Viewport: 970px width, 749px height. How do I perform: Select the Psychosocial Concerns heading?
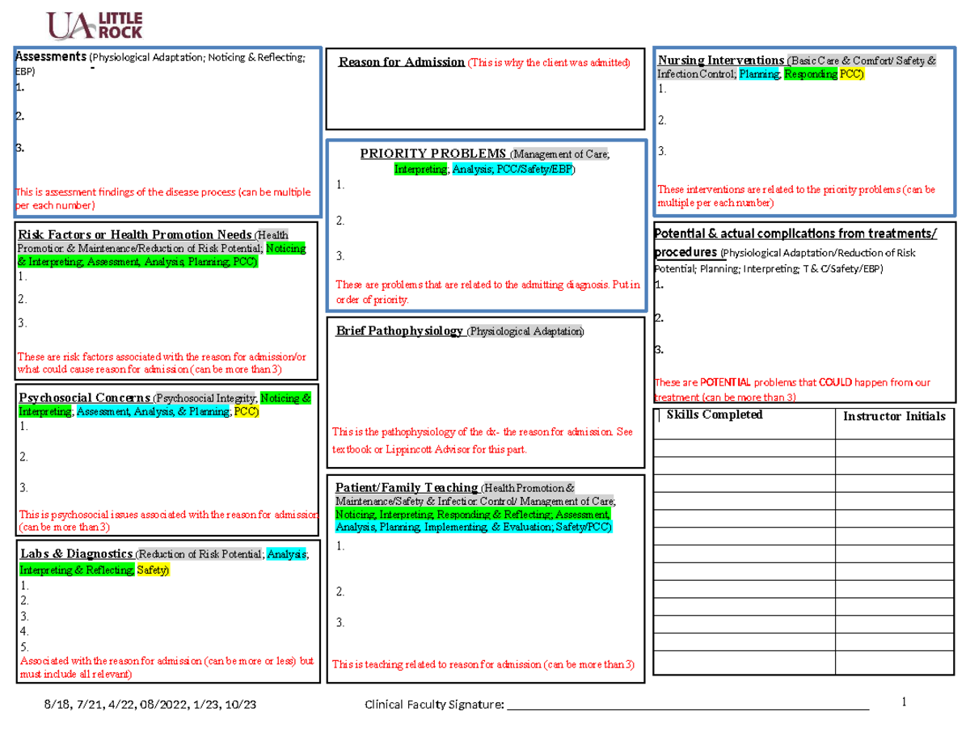[x=84, y=398]
